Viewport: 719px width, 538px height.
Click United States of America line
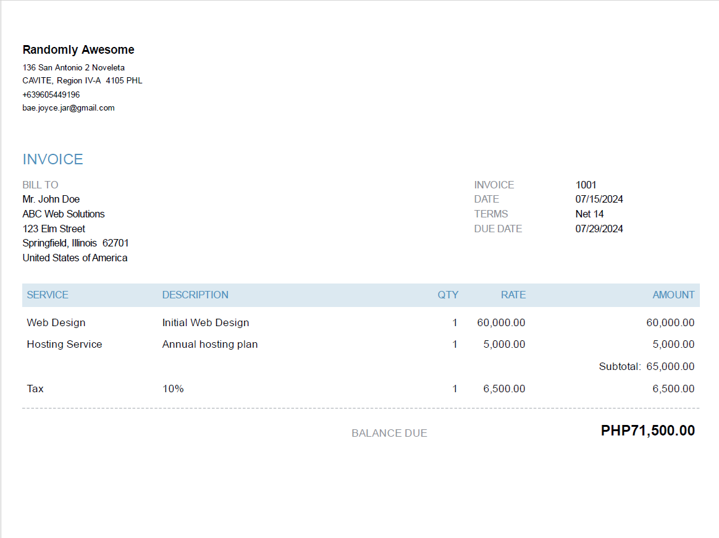[x=75, y=258]
